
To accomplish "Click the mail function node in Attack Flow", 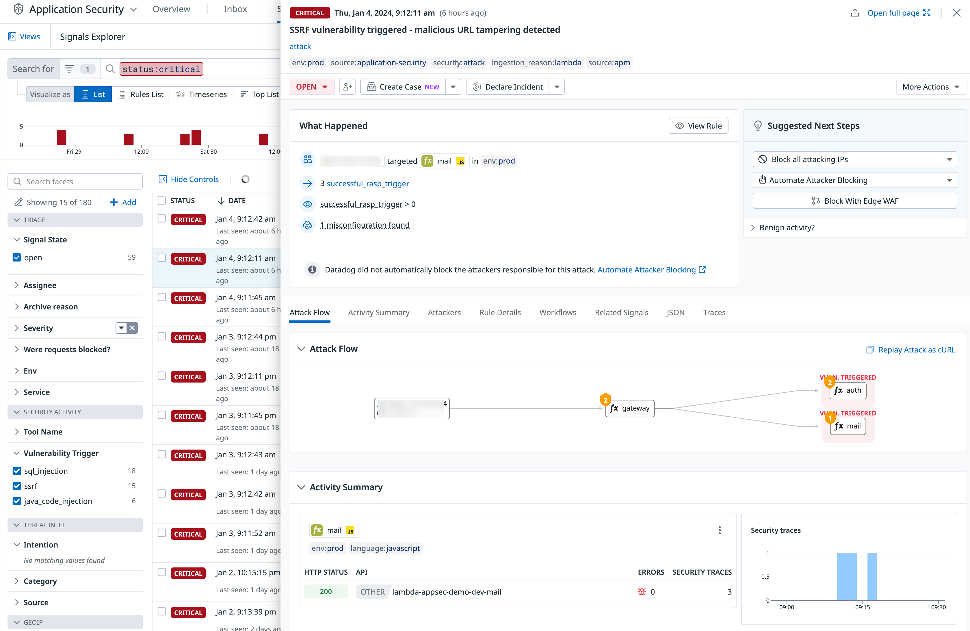I will click(x=848, y=426).
